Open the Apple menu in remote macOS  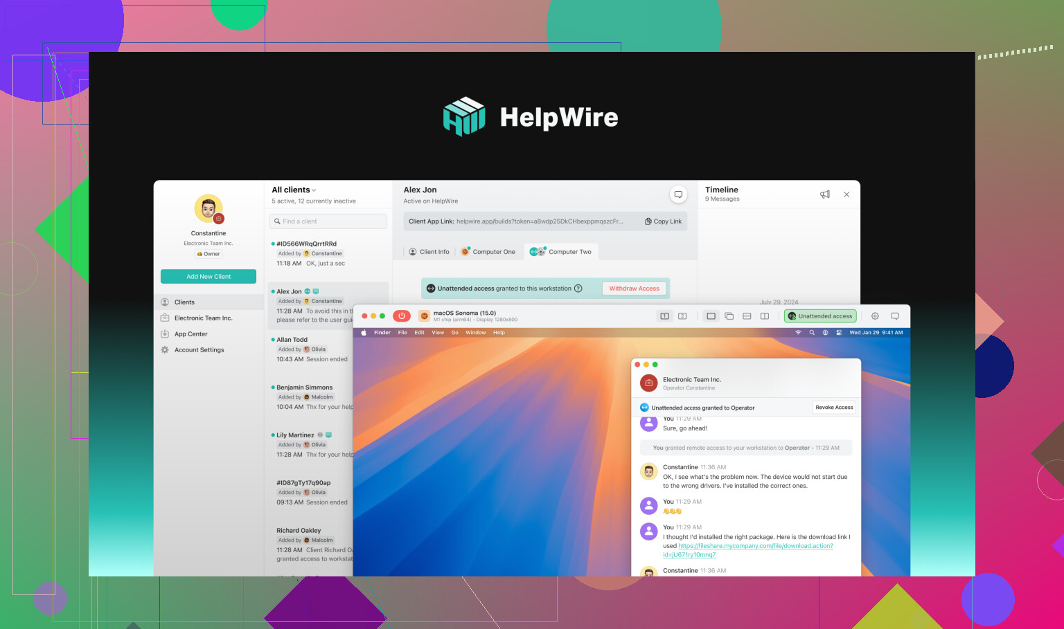(x=364, y=333)
